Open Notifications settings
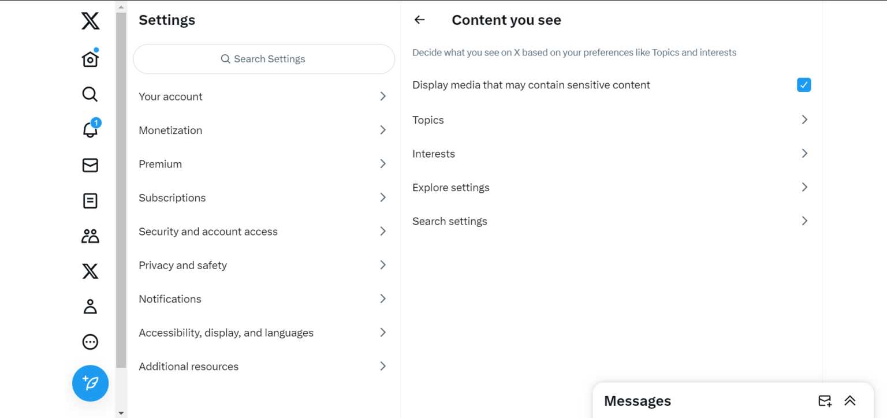Image resolution: width=887 pixels, height=418 pixels. click(x=263, y=298)
